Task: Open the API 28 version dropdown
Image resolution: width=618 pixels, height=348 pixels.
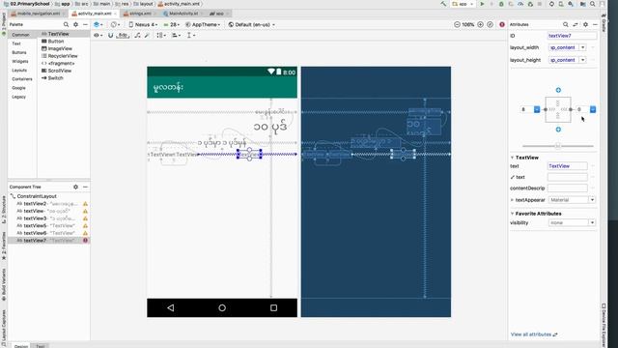Action: pyautogui.click(x=172, y=24)
